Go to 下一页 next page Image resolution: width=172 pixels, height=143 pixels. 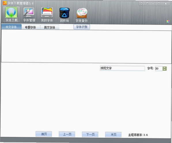pos(90,134)
